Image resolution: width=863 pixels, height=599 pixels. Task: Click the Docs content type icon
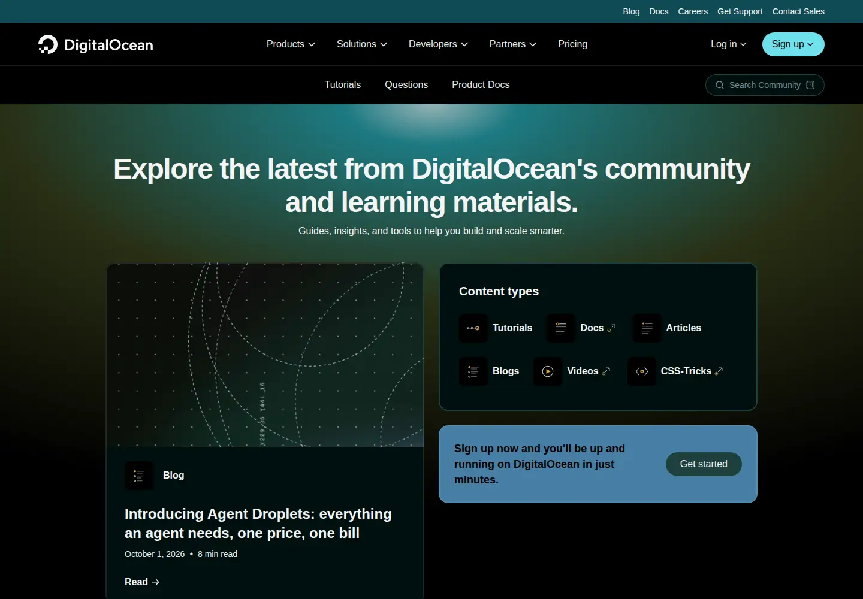561,328
